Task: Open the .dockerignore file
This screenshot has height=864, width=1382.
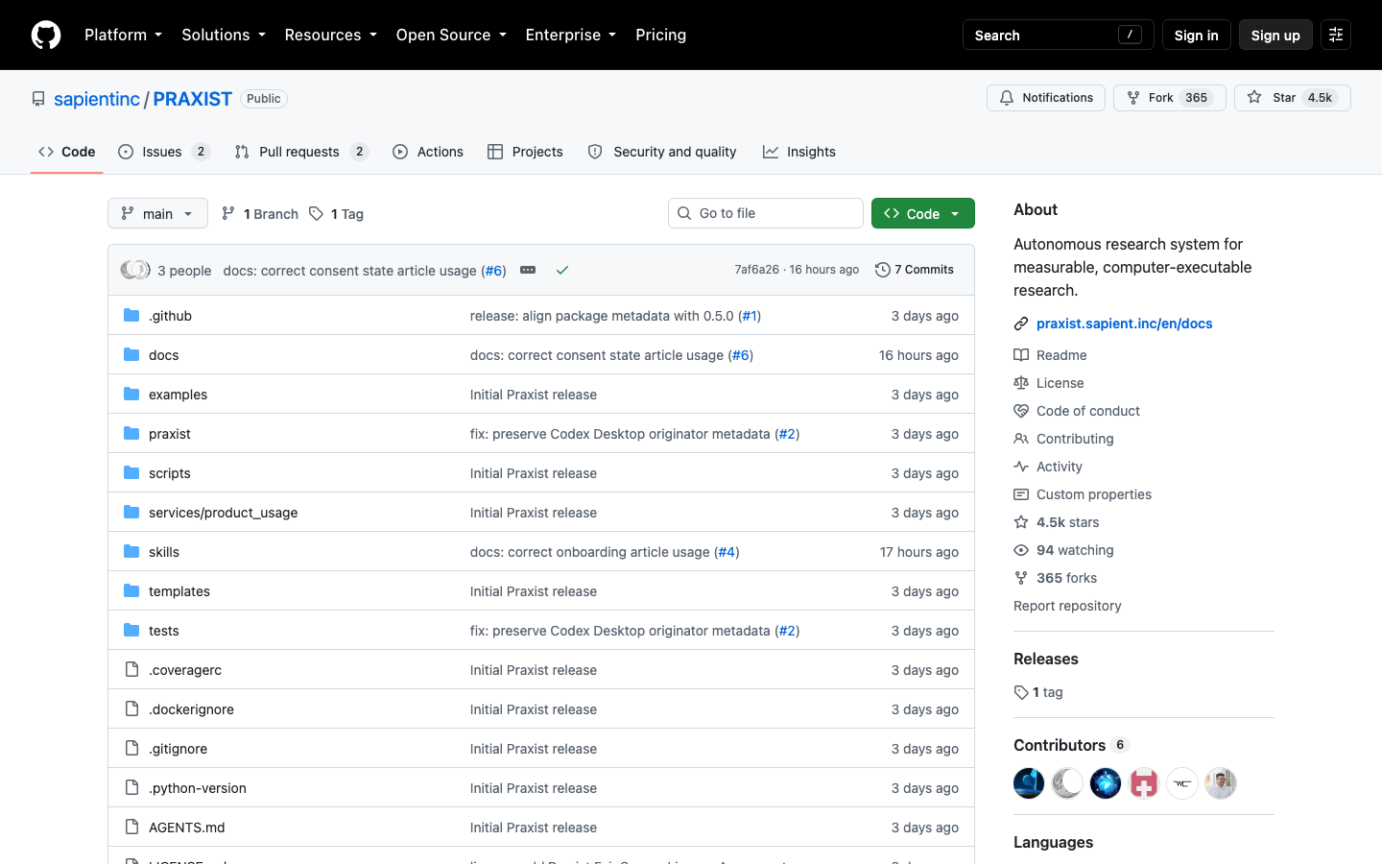Action: [191, 709]
